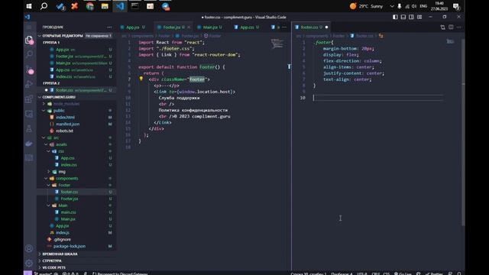Open the Manage gear icon
The width and height of the screenshot is (489, 275).
point(29,263)
